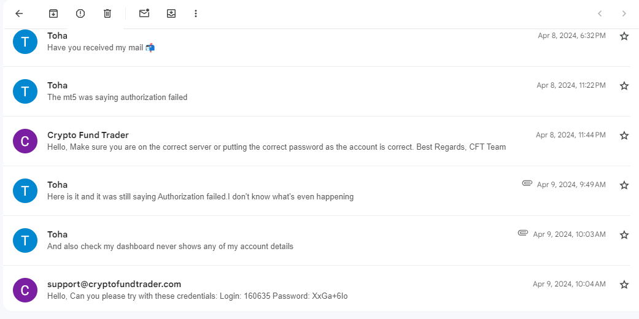Archive this email conversation

(53, 13)
